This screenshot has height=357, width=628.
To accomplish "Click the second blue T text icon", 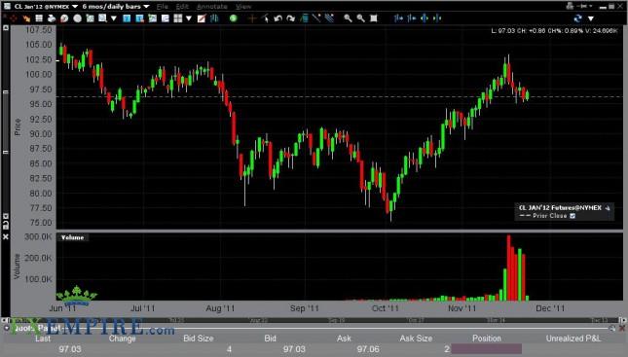I will click(139, 18).
